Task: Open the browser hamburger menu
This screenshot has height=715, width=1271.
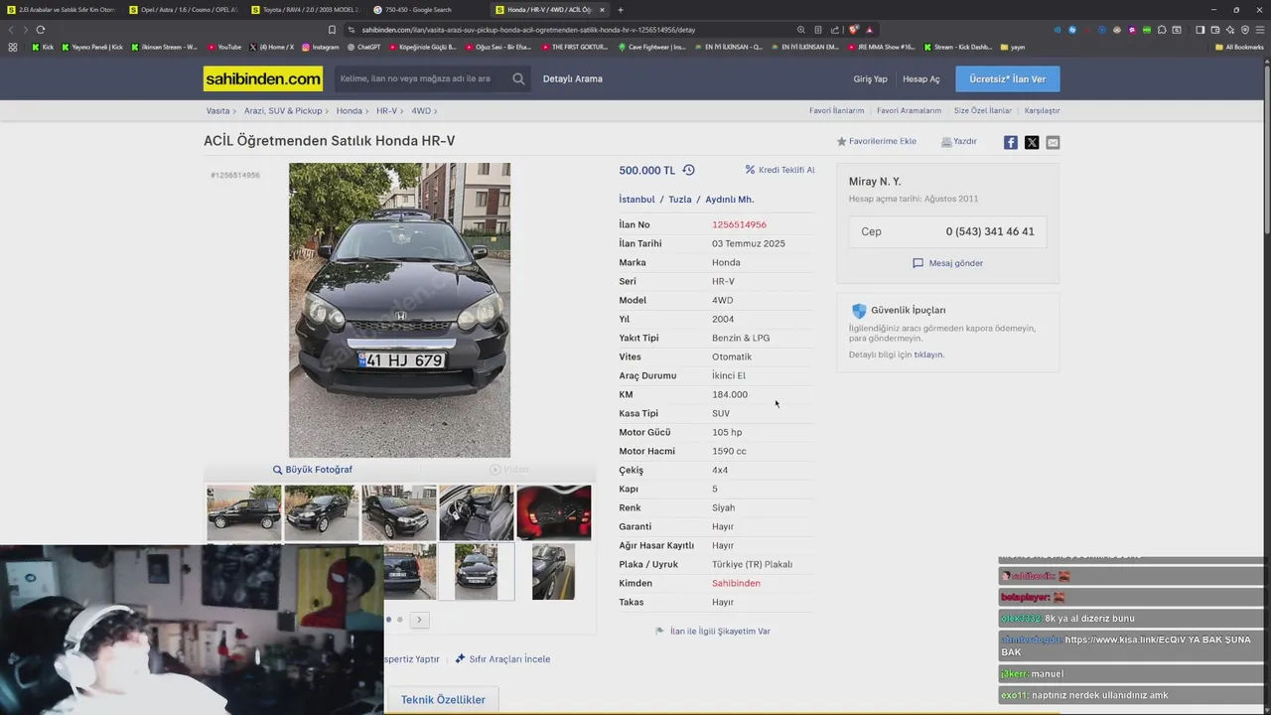Action: click(1258, 30)
